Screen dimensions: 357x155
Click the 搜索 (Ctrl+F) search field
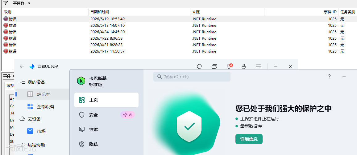(x=192, y=77)
